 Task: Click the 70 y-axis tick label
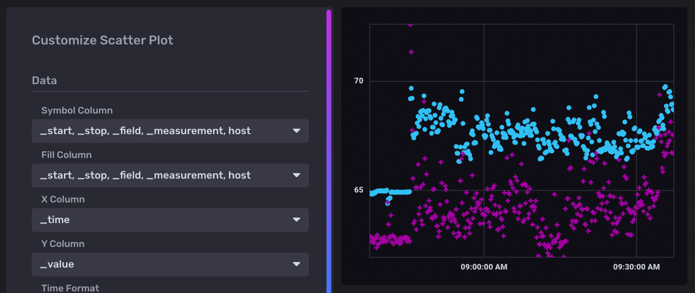coord(359,81)
